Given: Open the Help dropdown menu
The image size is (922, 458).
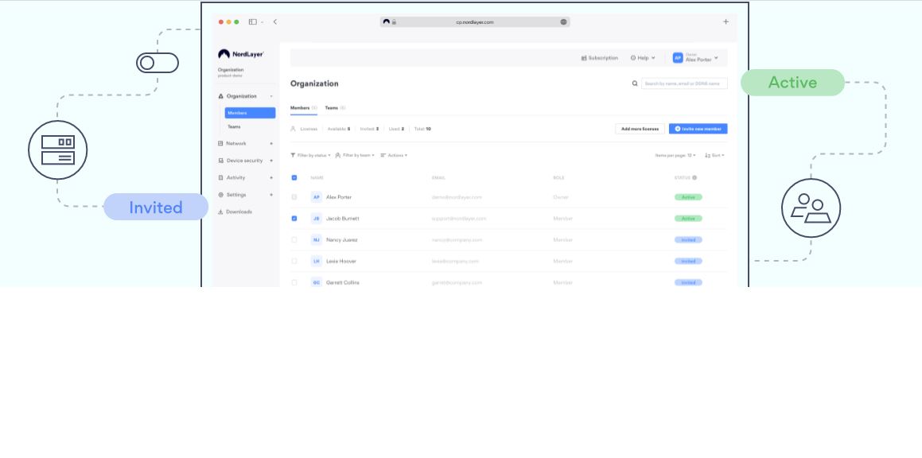Looking at the screenshot, I should tap(643, 58).
